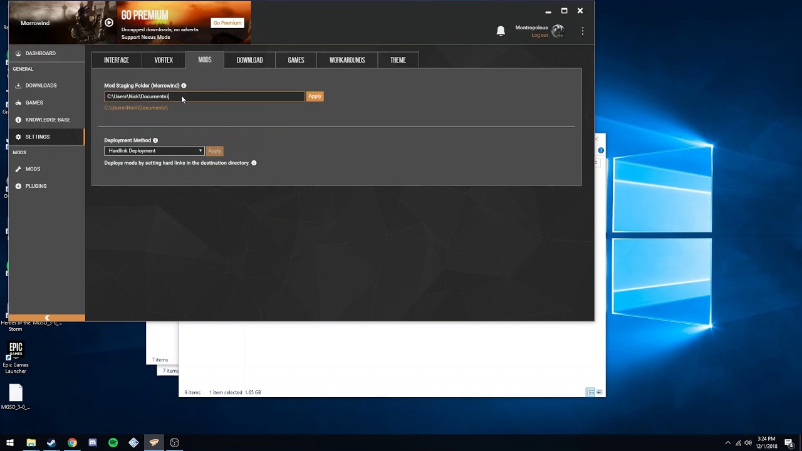
Task: Open OBS Studio from the taskbar
Action: tap(175, 442)
